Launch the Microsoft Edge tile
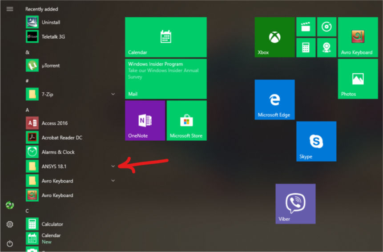Viewport: 383px width, 252px height. pyautogui.click(x=274, y=100)
